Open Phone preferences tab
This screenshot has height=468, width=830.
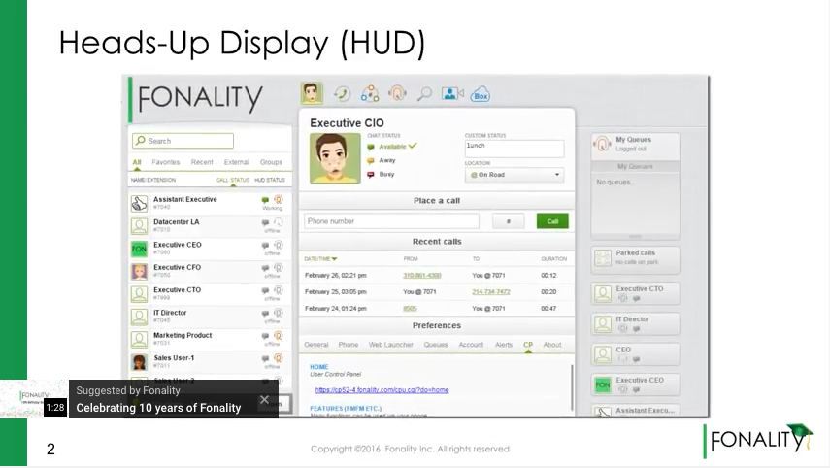349,345
